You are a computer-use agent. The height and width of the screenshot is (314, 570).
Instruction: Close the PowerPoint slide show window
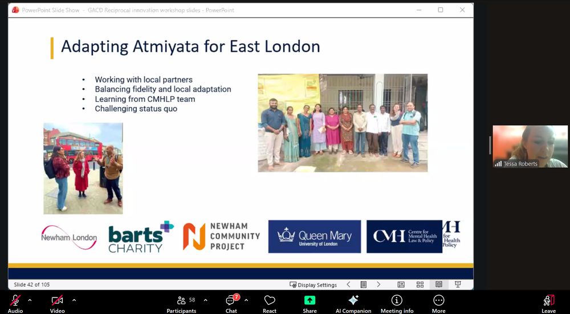pyautogui.click(x=462, y=10)
